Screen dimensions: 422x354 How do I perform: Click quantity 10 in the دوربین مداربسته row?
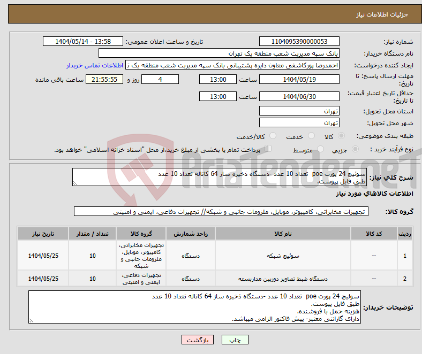[92, 279]
